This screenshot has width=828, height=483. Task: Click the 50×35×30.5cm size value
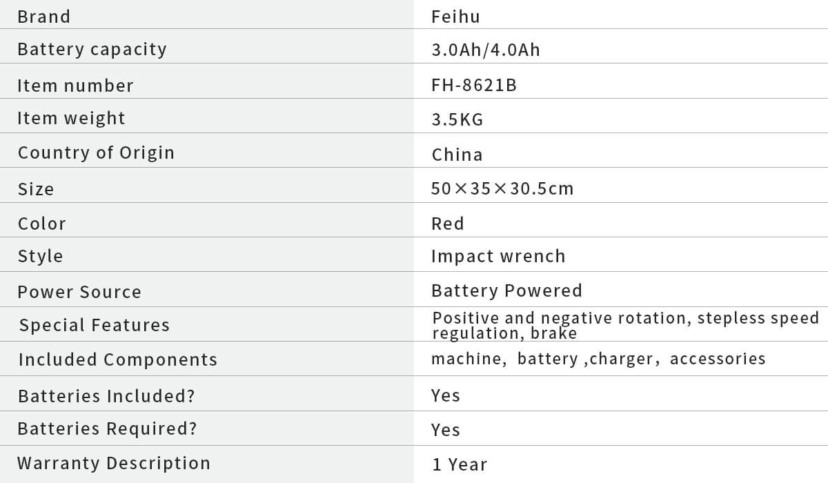pos(502,189)
